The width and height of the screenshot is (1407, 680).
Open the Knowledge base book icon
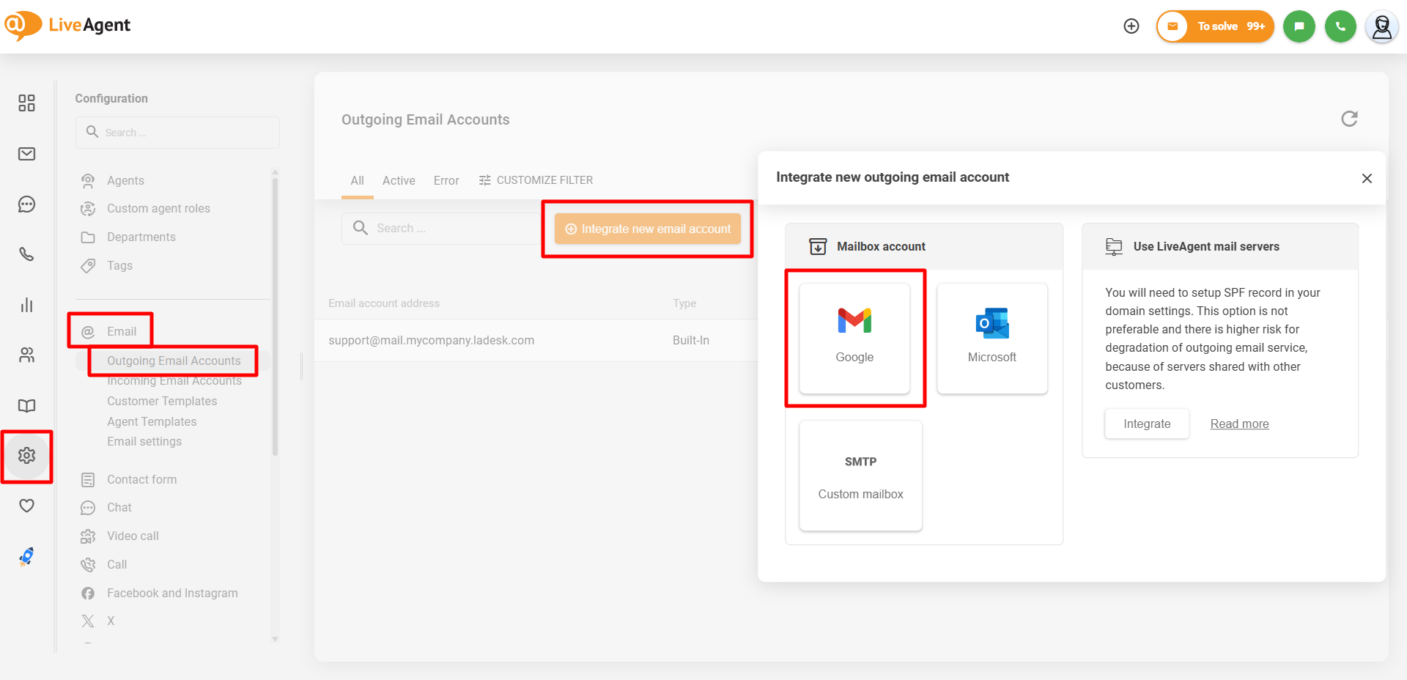click(26, 406)
